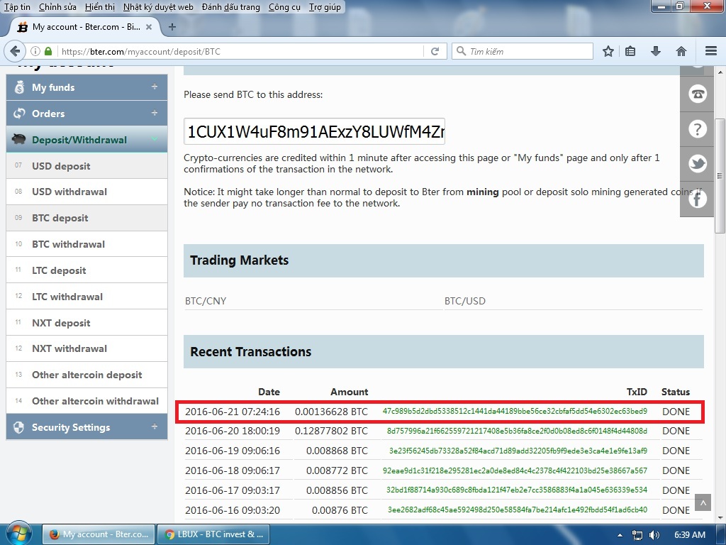
Task: Click the network tray icon
Action: (x=637, y=535)
